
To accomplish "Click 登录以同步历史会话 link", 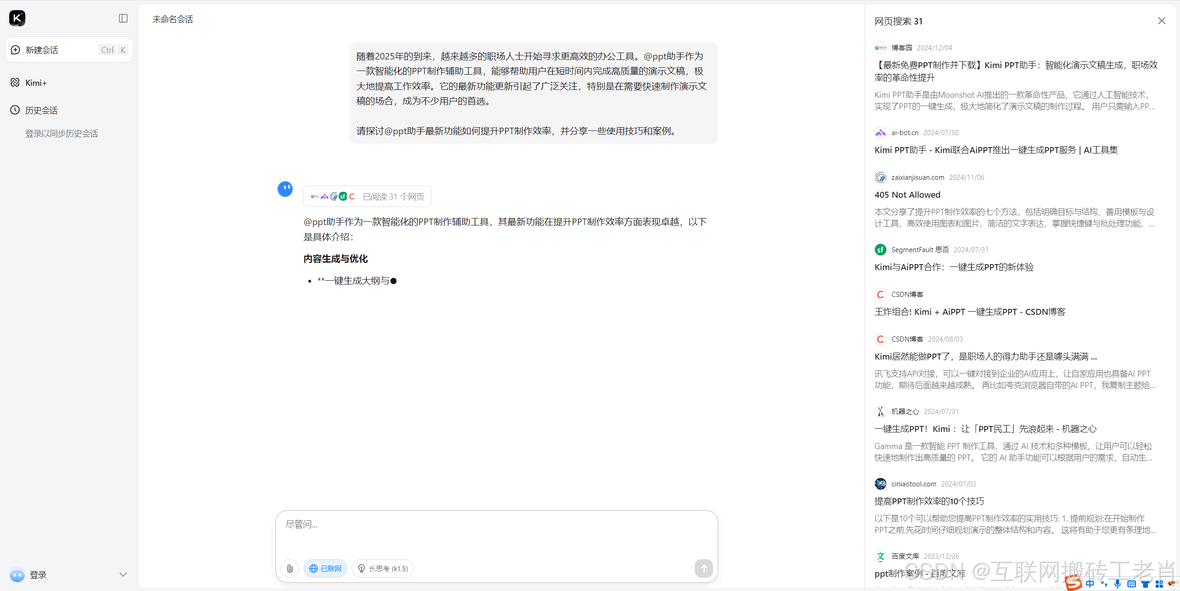I will 61,133.
